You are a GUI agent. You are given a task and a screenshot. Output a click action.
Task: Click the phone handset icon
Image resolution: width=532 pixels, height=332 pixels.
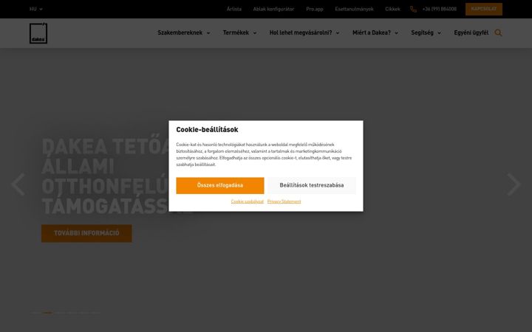413,9
